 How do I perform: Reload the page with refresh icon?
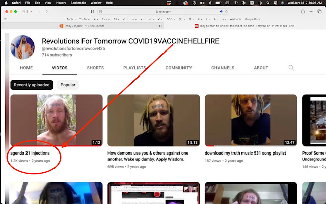[226, 11]
